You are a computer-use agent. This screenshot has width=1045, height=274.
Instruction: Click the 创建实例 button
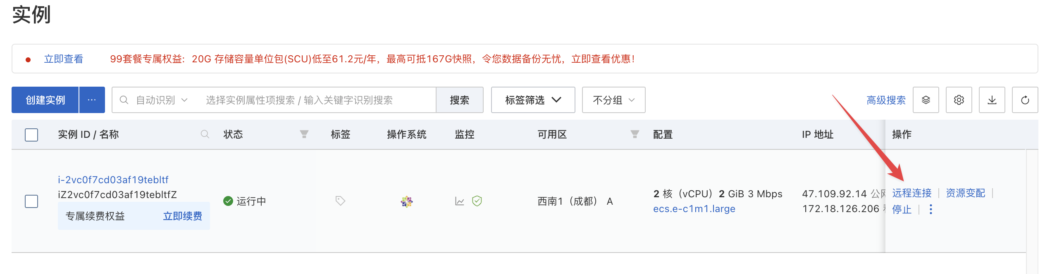tap(45, 100)
